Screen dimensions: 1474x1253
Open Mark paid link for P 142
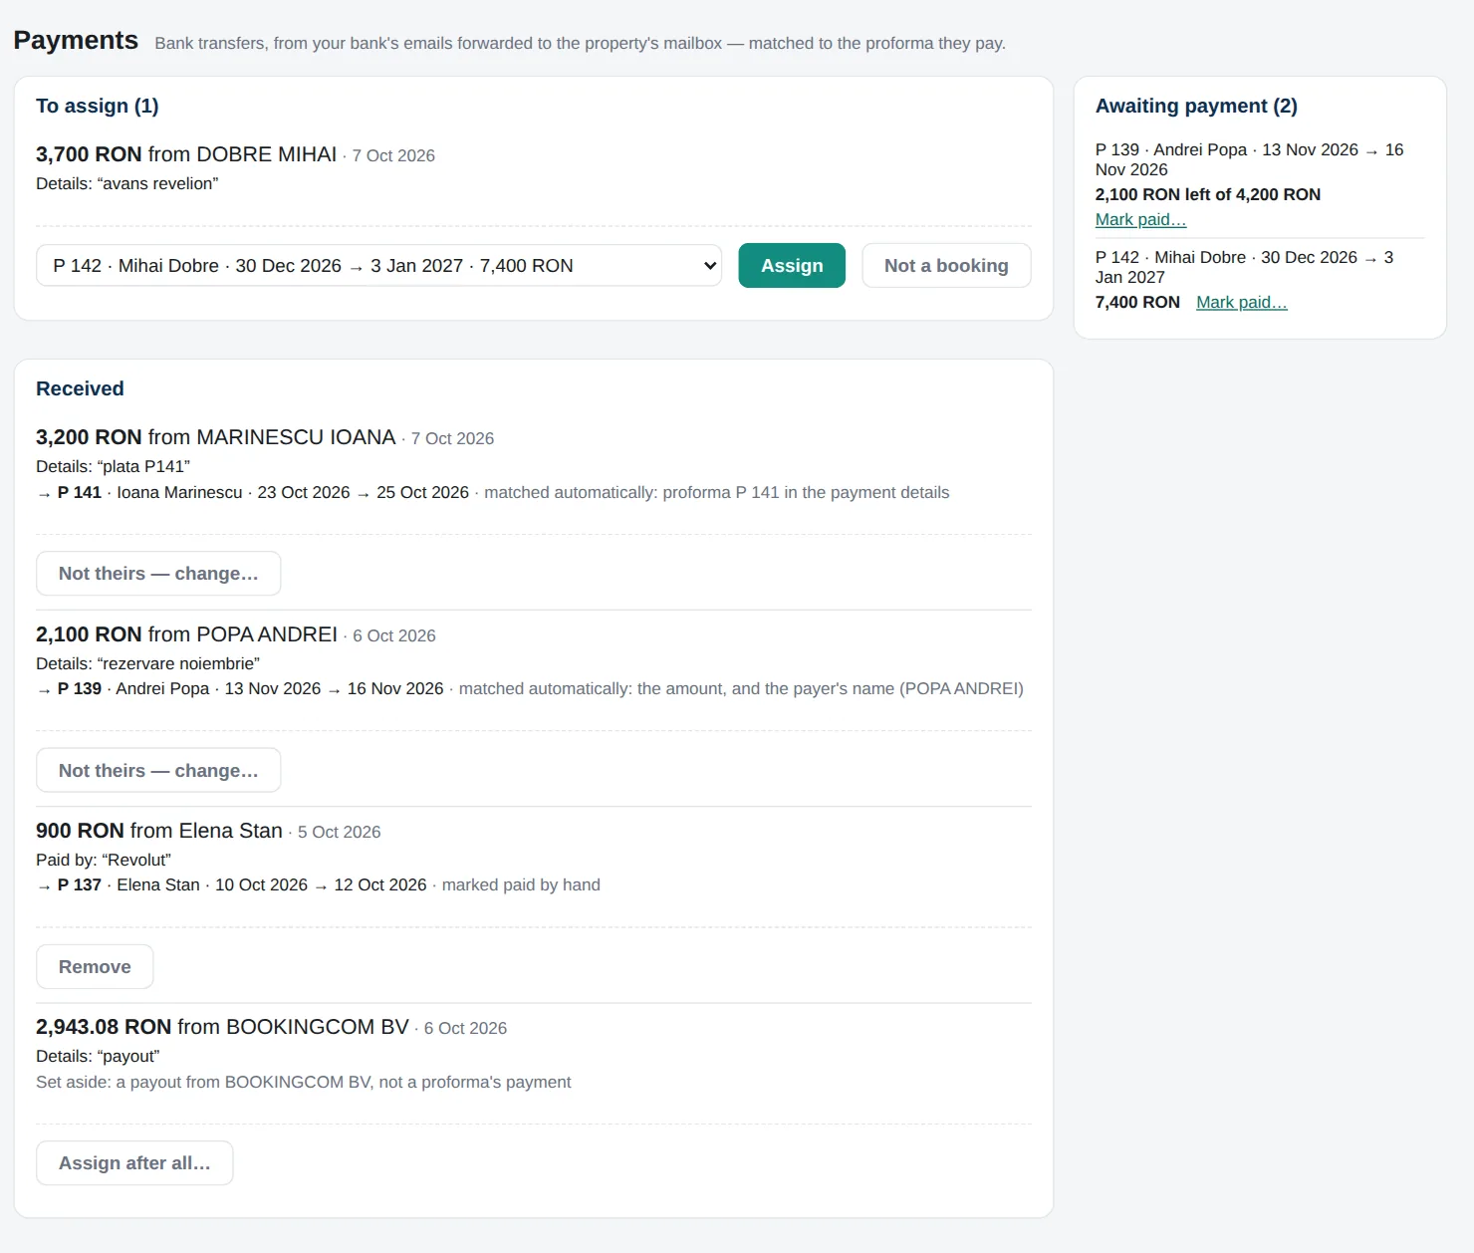1242,303
